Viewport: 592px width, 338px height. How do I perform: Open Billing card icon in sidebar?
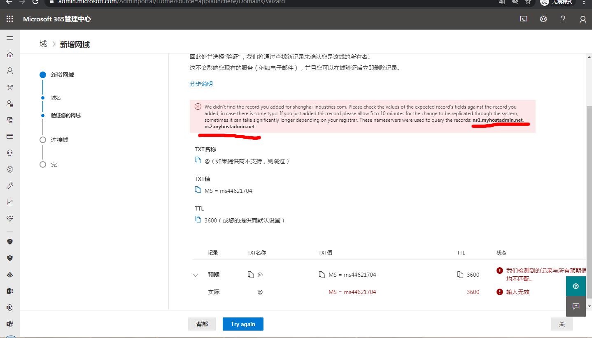click(x=10, y=137)
